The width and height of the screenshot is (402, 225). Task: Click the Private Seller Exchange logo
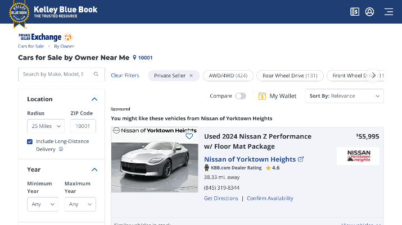[x=45, y=37]
